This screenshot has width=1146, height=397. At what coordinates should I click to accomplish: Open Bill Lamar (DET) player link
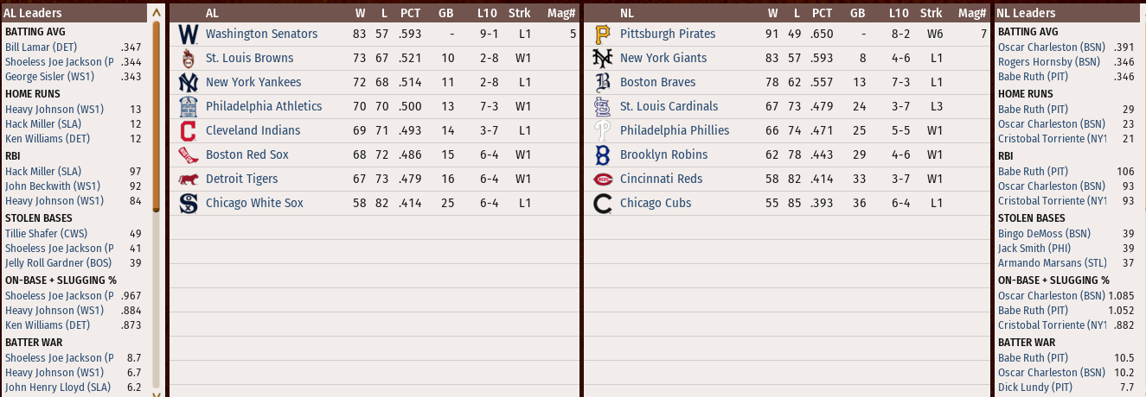tap(41, 47)
